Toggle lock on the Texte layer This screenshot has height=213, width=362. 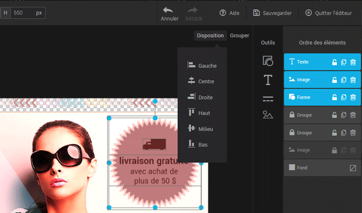(x=335, y=62)
